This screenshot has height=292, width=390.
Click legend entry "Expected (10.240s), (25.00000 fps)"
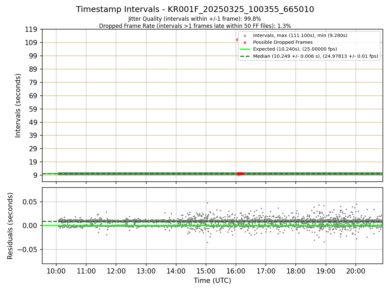click(x=295, y=49)
